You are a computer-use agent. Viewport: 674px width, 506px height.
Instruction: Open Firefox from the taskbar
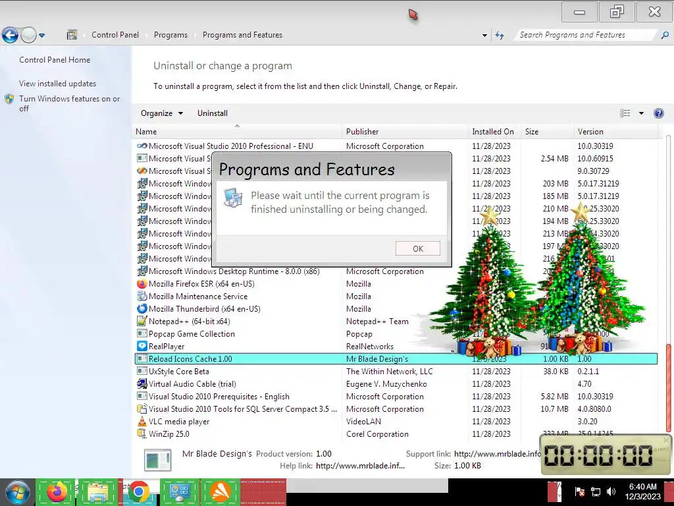(x=57, y=492)
